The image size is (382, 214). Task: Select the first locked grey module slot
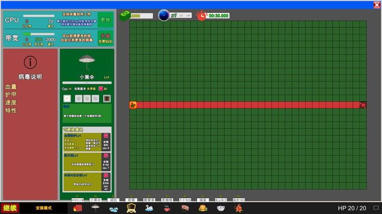78,99
